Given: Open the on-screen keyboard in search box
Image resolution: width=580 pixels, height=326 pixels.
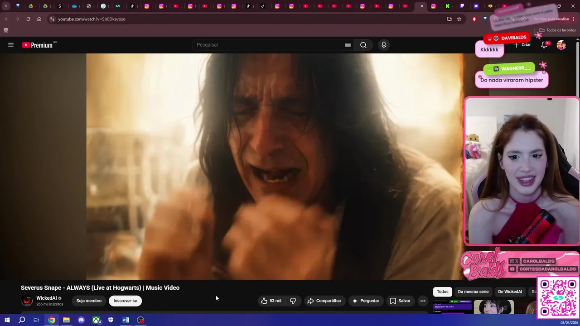Looking at the screenshot, I should coord(348,45).
